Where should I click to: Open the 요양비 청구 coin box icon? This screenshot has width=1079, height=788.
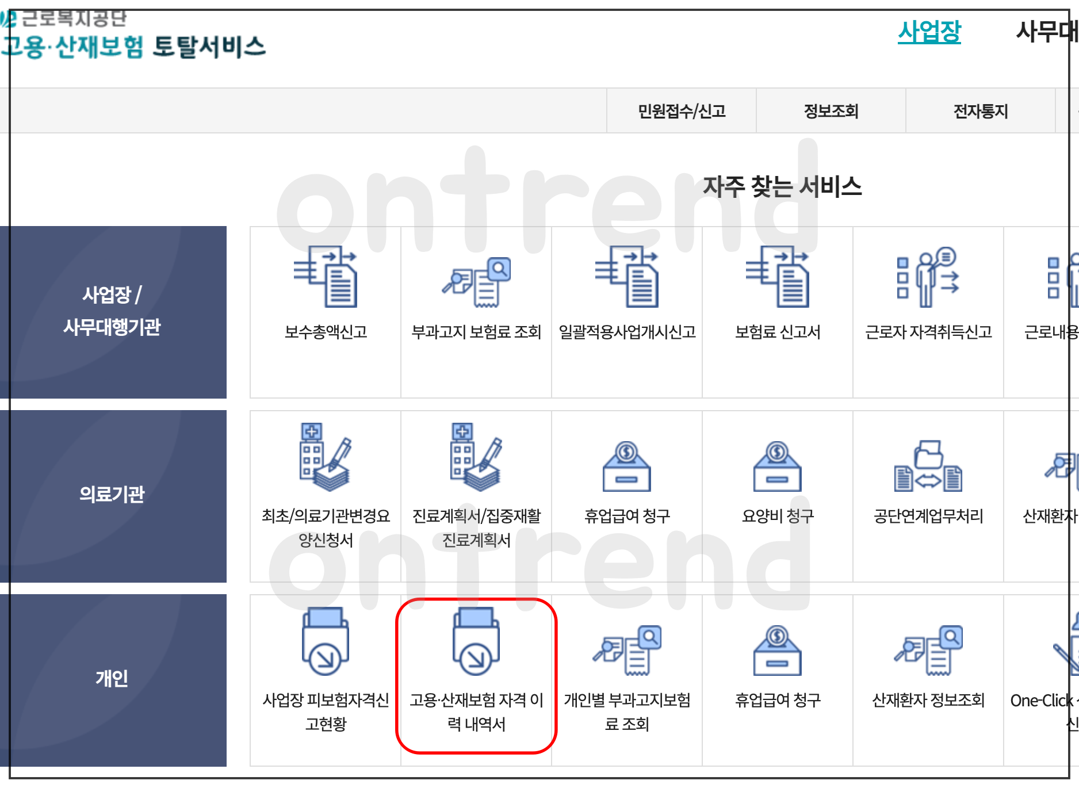point(778,466)
